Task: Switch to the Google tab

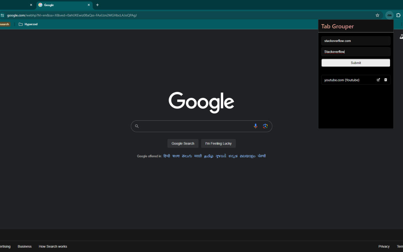Action: pyautogui.click(x=64, y=5)
